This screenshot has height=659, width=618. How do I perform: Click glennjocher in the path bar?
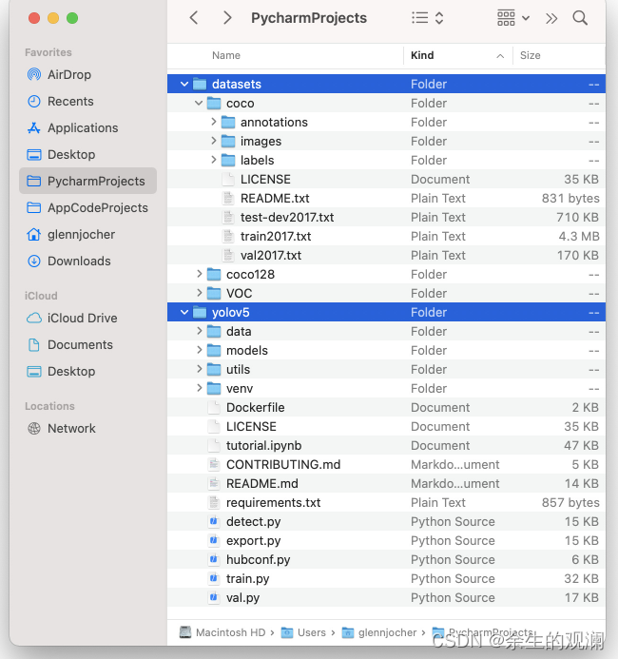(x=379, y=632)
